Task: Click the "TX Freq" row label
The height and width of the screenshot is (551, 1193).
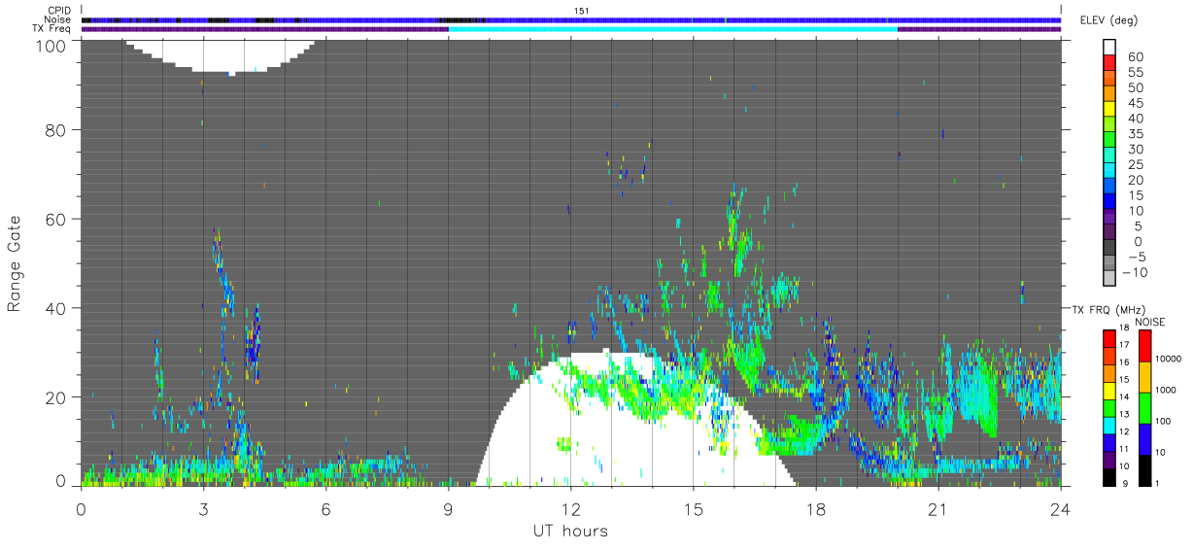Action: tap(53, 29)
